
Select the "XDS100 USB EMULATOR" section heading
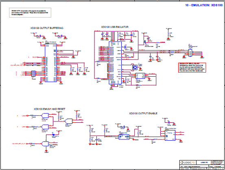pyautogui.click(x=115, y=27)
